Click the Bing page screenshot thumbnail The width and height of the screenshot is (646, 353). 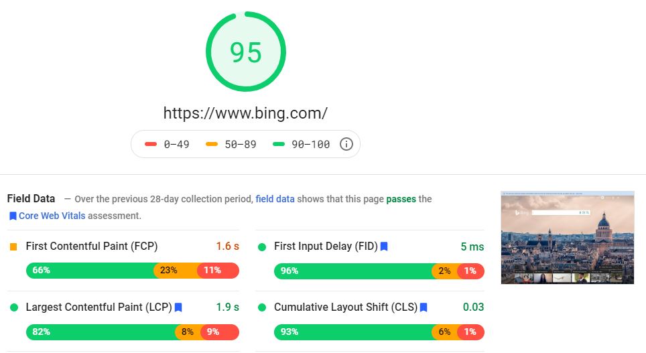click(567, 237)
